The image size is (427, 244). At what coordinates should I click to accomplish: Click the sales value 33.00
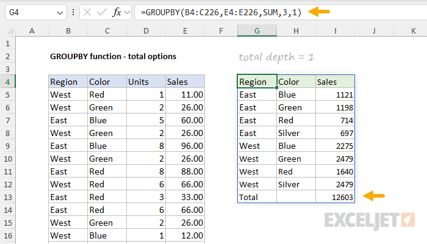tap(185, 197)
